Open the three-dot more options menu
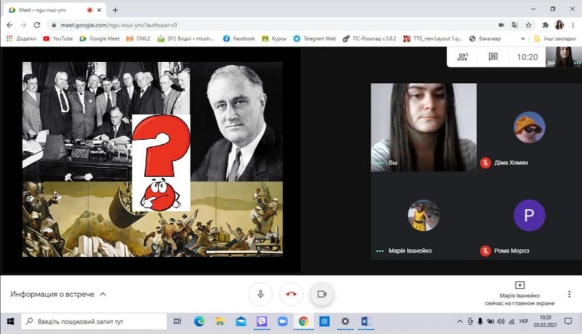This screenshot has height=334, width=582. click(x=569, y=294)
